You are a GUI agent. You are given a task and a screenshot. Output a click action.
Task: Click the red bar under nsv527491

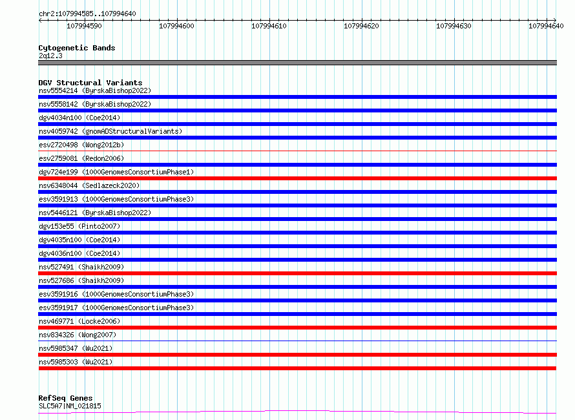[x=297, y=273]
